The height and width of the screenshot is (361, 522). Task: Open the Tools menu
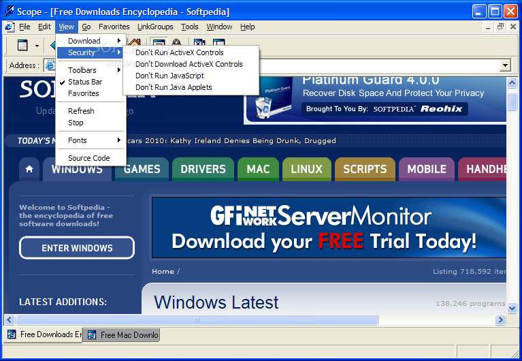point(189,27)
